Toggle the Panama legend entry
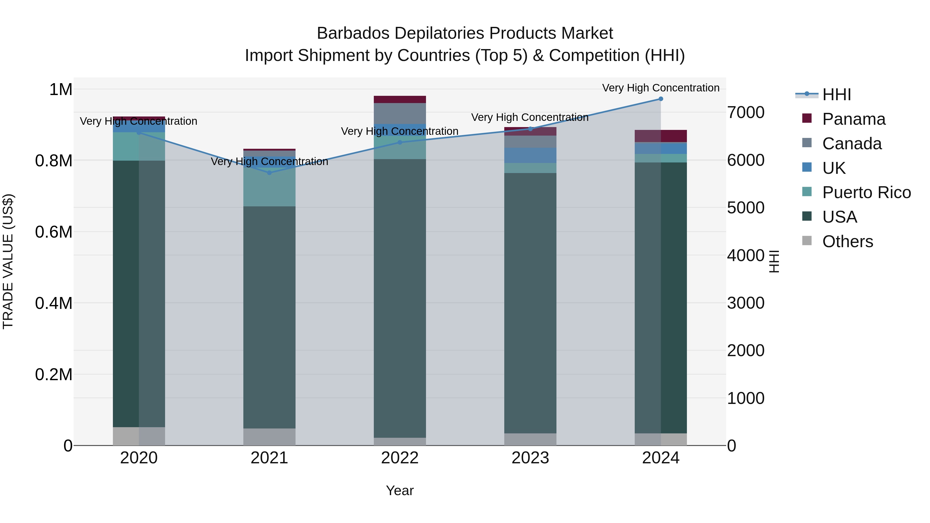Screen dimensions: 930x523 pyautogui.click(x=843, y=119)
